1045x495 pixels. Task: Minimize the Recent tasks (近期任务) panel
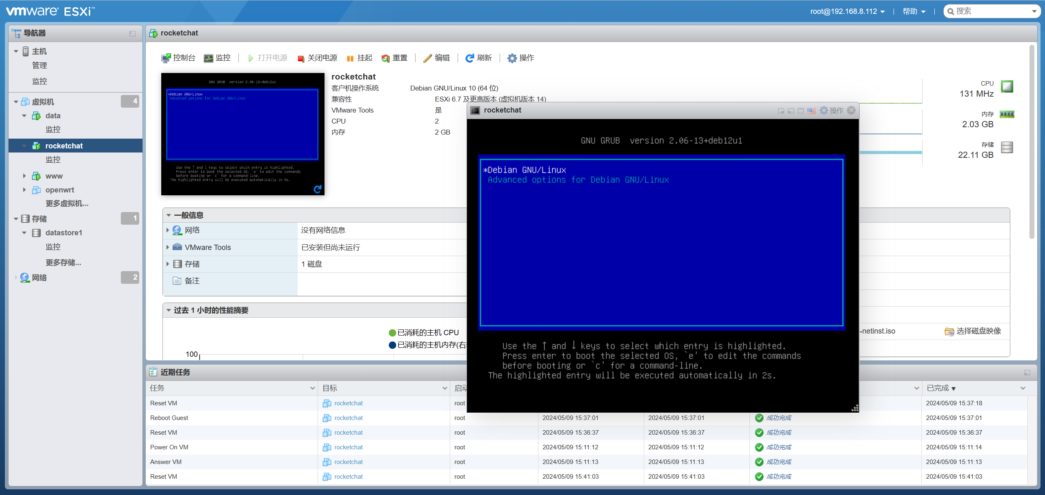point(1027,372)
